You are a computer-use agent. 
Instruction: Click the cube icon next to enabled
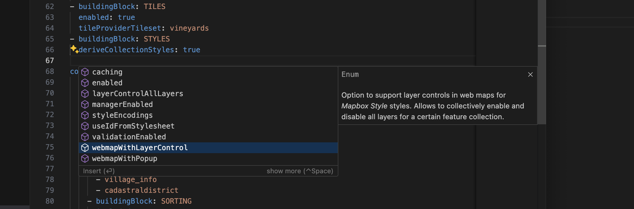point(85,83)
